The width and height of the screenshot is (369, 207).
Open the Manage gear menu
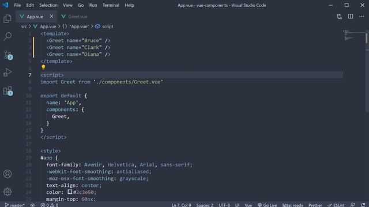(x=7, y=191)
